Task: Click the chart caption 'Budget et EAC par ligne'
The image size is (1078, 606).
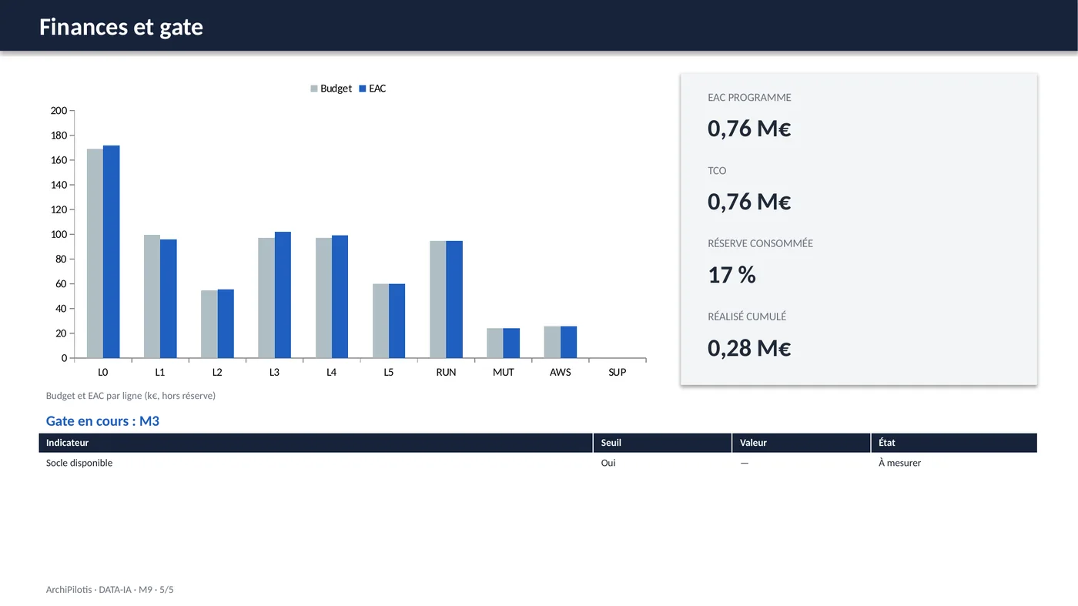Action: [x=131, y=396]
